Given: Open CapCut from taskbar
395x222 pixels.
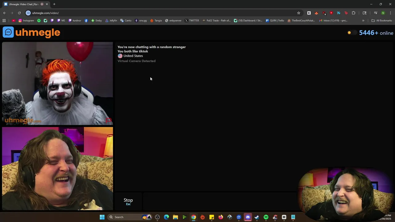Looking at the screenshot, I should 284,217.
